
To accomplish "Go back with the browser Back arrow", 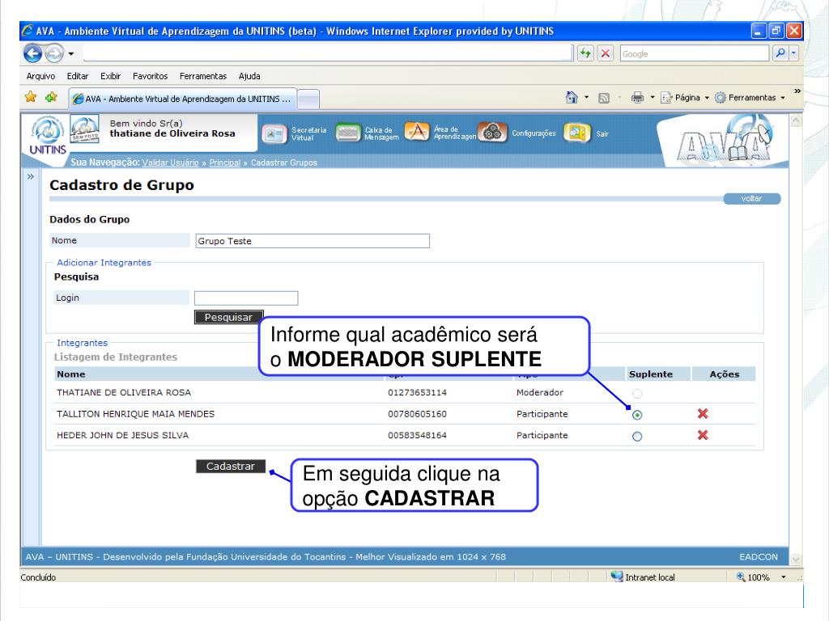I will point(32,53).
